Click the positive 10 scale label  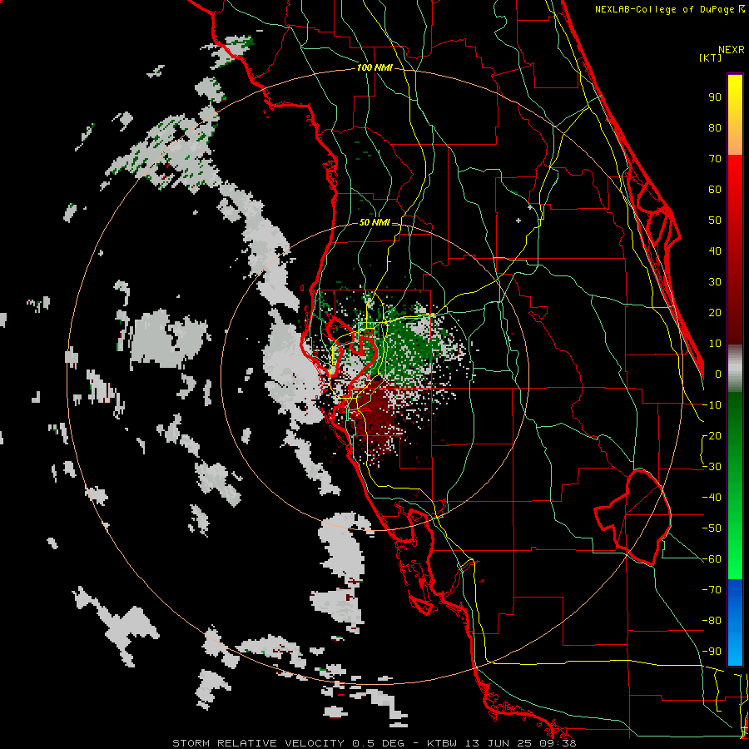pos(715,344)
